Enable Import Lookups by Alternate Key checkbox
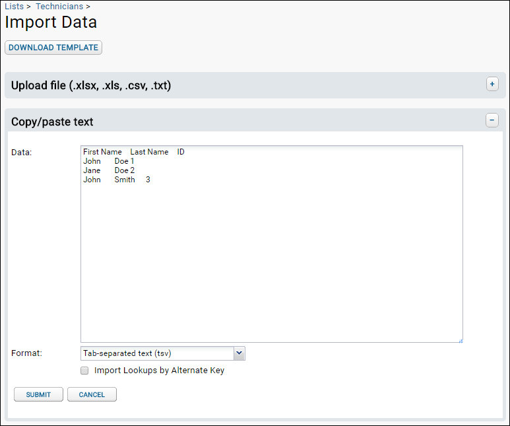 (84, 371)
